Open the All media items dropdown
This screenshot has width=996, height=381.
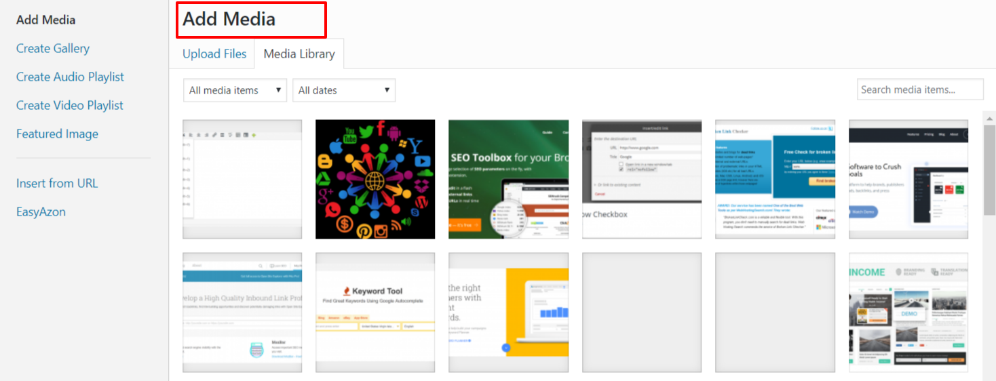[x=235, y=90]
